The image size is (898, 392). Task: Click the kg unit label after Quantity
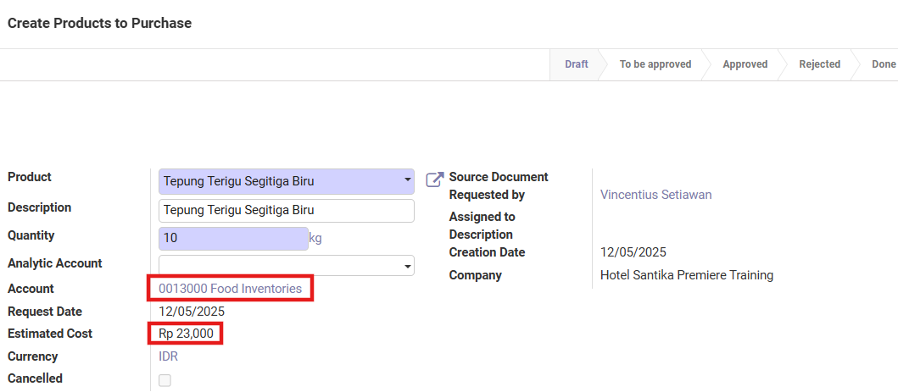(315, 239)
